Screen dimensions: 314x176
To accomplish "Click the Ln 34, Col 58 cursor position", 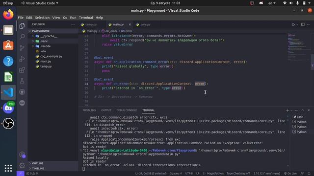I will (151, 174).
